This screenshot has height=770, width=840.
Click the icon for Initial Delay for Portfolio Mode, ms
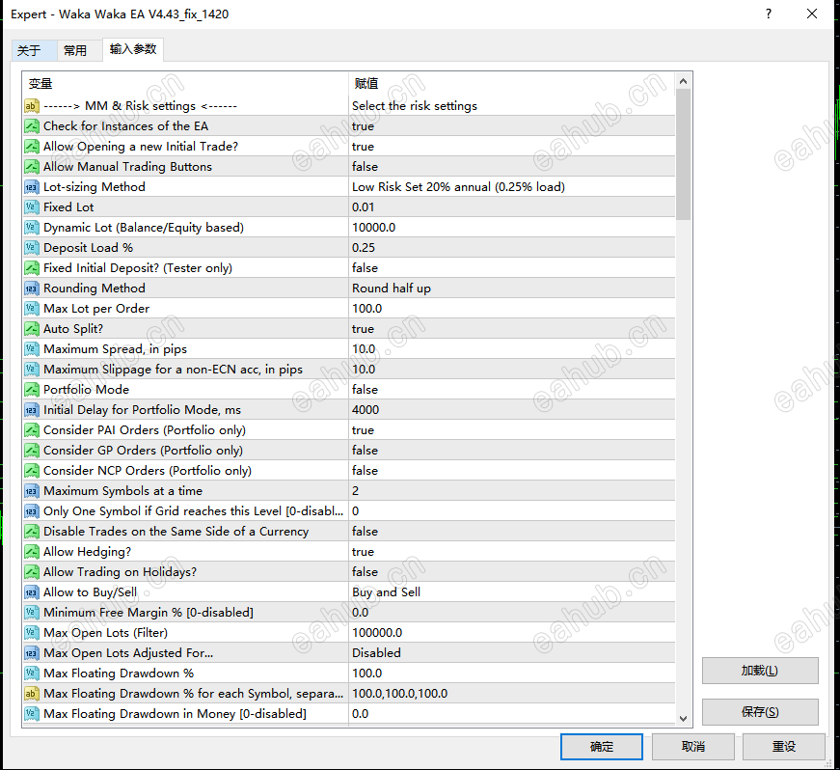click(x=32, y=410)
